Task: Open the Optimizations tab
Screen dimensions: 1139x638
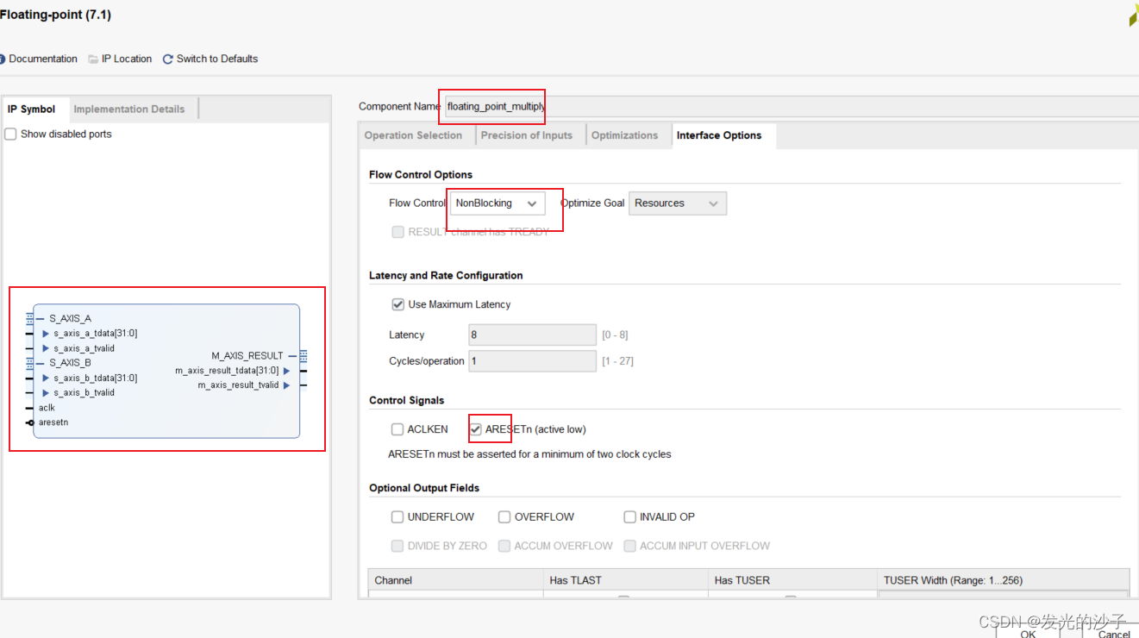Action: 625,135
